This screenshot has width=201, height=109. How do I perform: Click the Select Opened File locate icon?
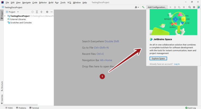(32, 12)
